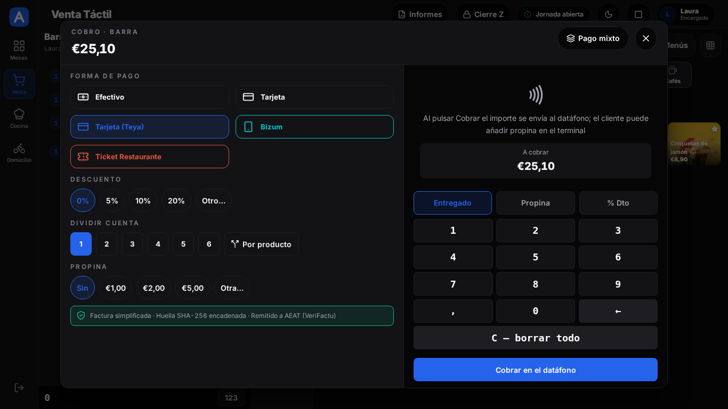Open Domicilio delivery bike icon
This screenshot has width=728, height=409.
(x=19, y=148)
